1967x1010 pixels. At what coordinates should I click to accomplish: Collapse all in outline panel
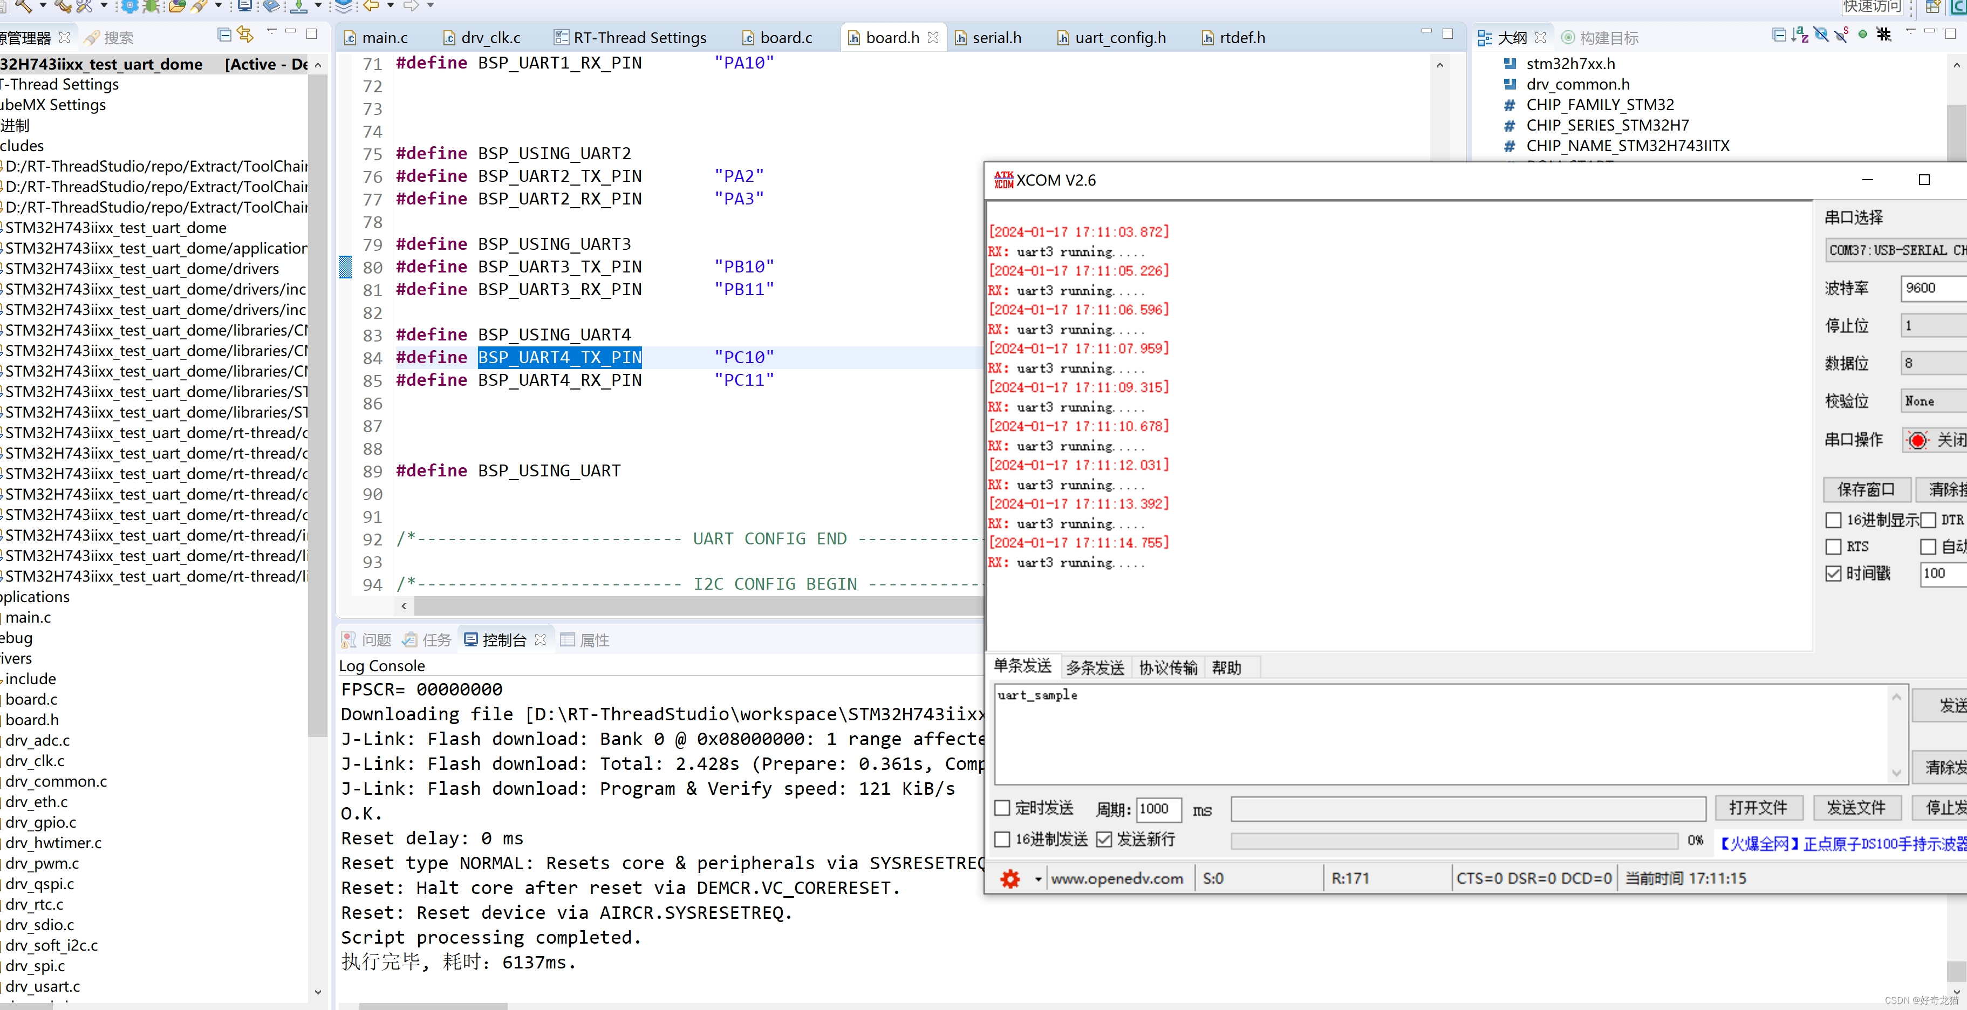(1778, 35)
